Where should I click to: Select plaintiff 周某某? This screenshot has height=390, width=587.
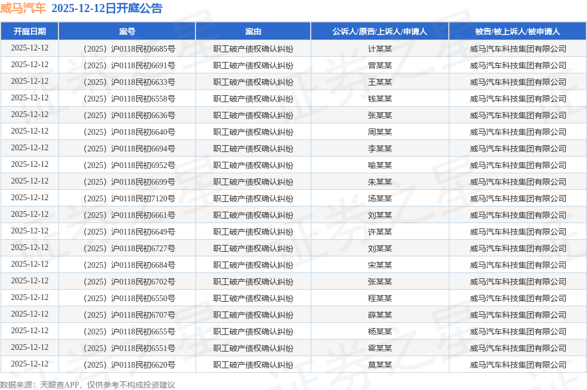[x=380, y=132]
